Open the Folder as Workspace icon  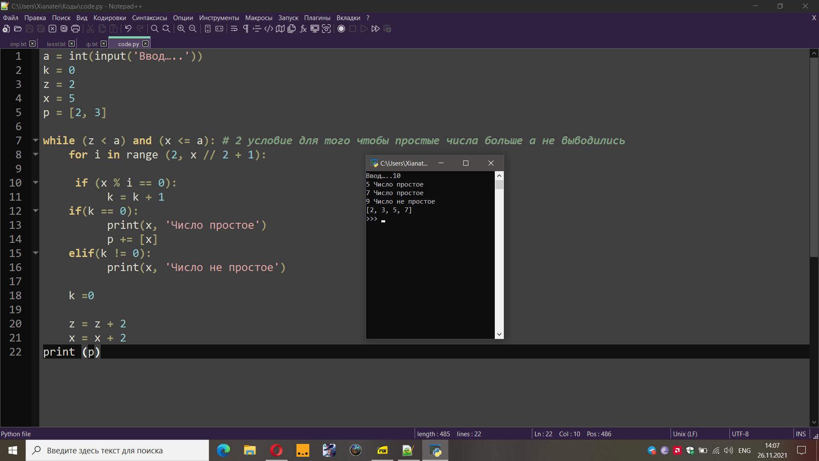(314, 29)
